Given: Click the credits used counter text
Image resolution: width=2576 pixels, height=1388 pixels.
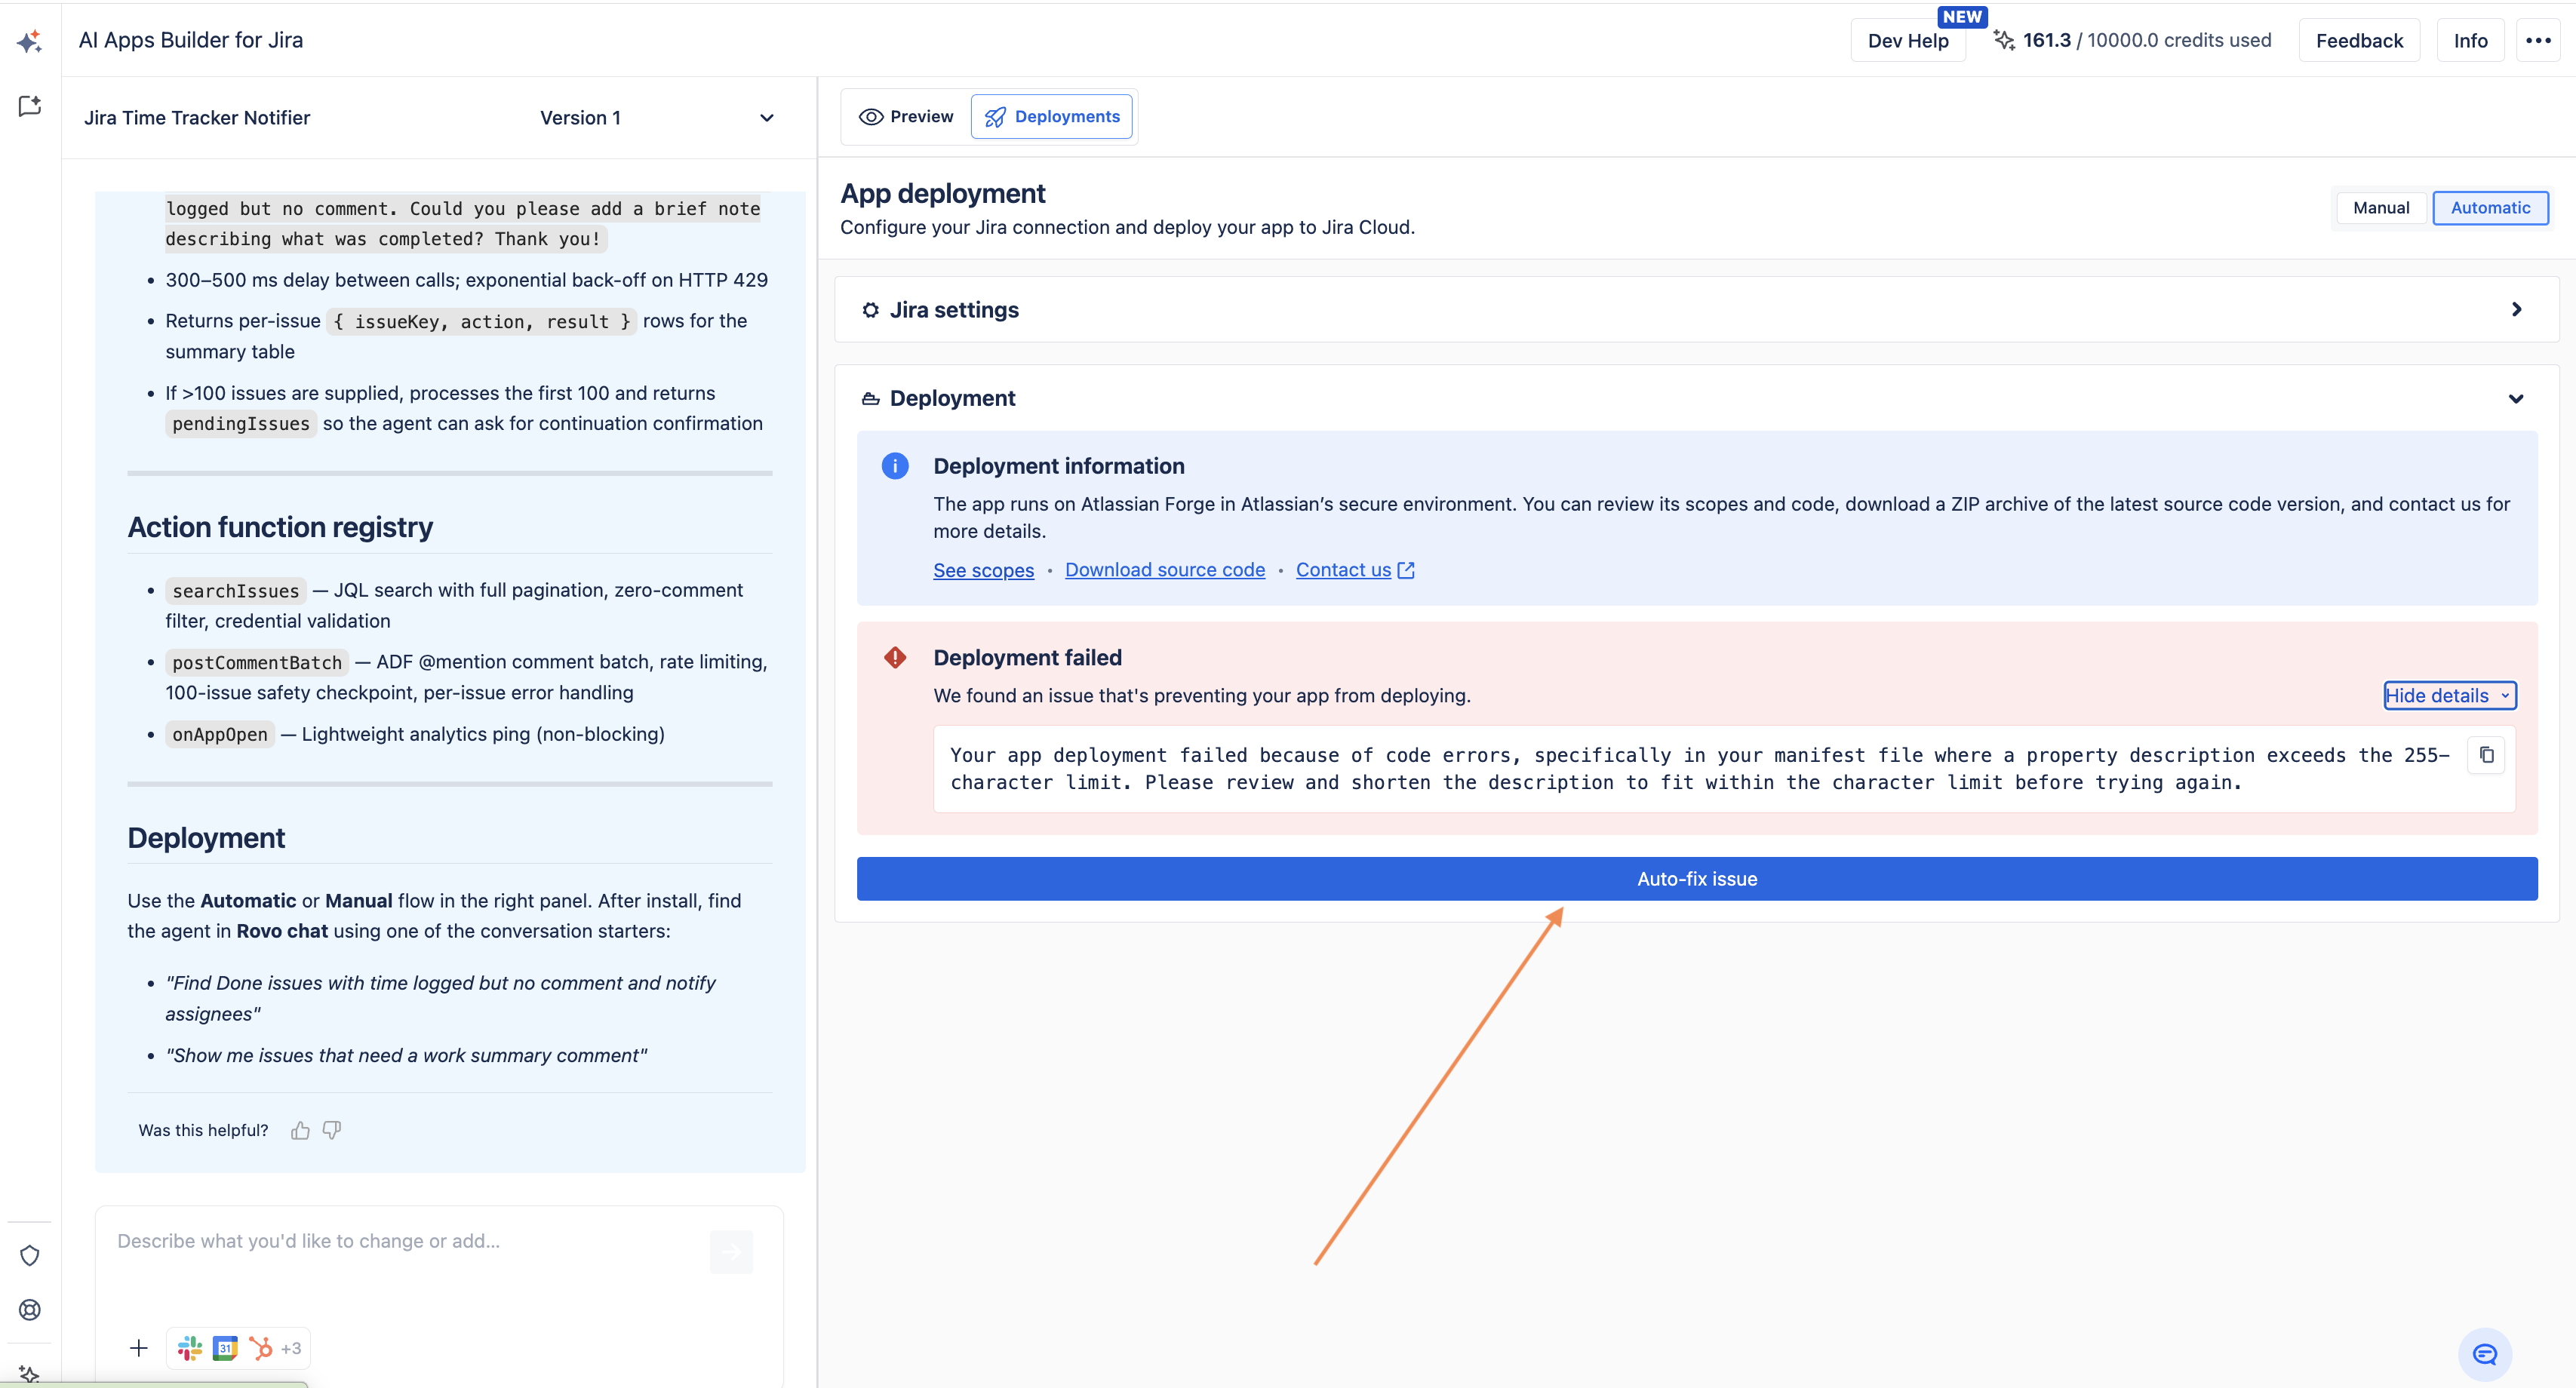Looking at the screenshot, I should (2147, 40).
